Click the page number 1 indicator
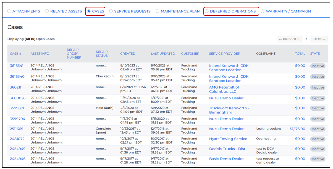Screen dimensions: 333x169 tap(306, 39)
